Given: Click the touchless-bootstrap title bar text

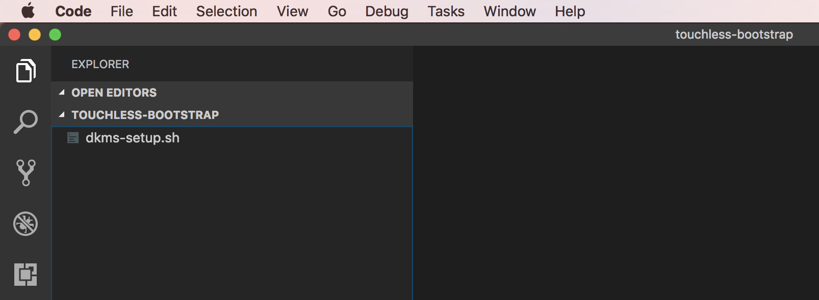Looking at the screenshot, I should click(x=734, y=35).
